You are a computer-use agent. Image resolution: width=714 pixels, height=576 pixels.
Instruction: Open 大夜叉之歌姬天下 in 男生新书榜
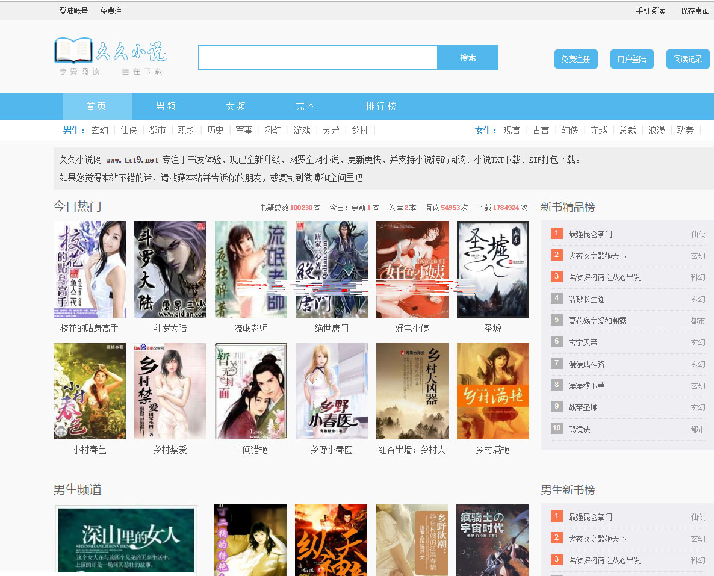pyautogui.click(x=597, y=539)
